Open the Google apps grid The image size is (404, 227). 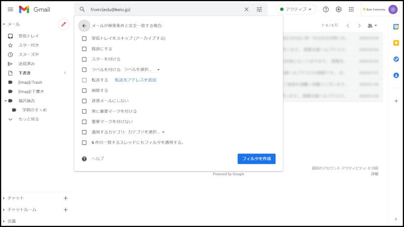(x=351, y=9)
